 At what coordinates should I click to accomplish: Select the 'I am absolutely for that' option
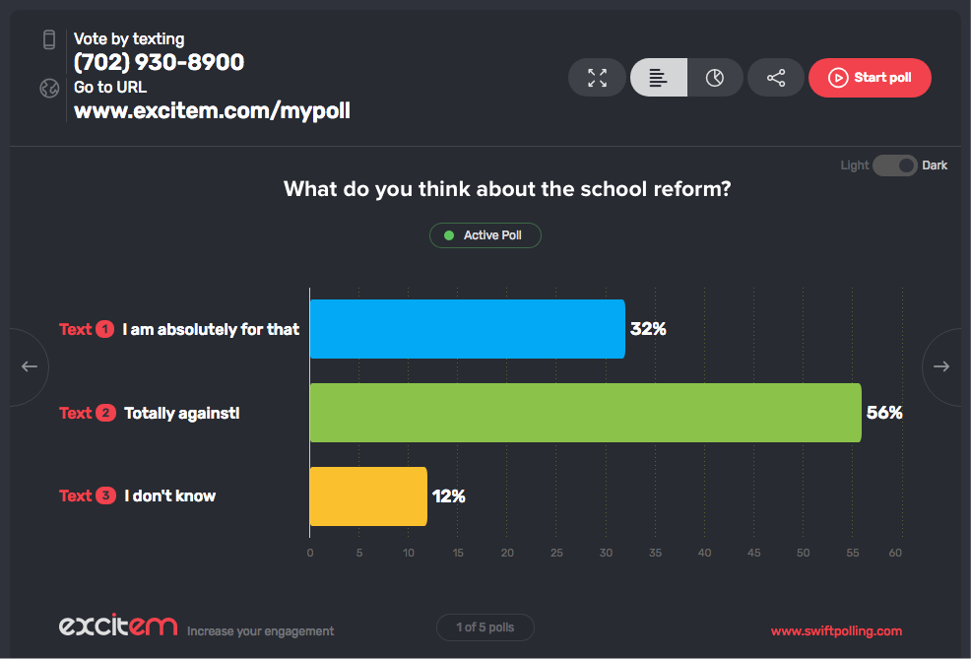click(x=211, y=329)
